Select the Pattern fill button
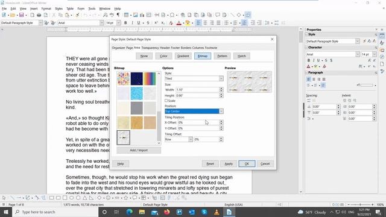 [222, 56]
